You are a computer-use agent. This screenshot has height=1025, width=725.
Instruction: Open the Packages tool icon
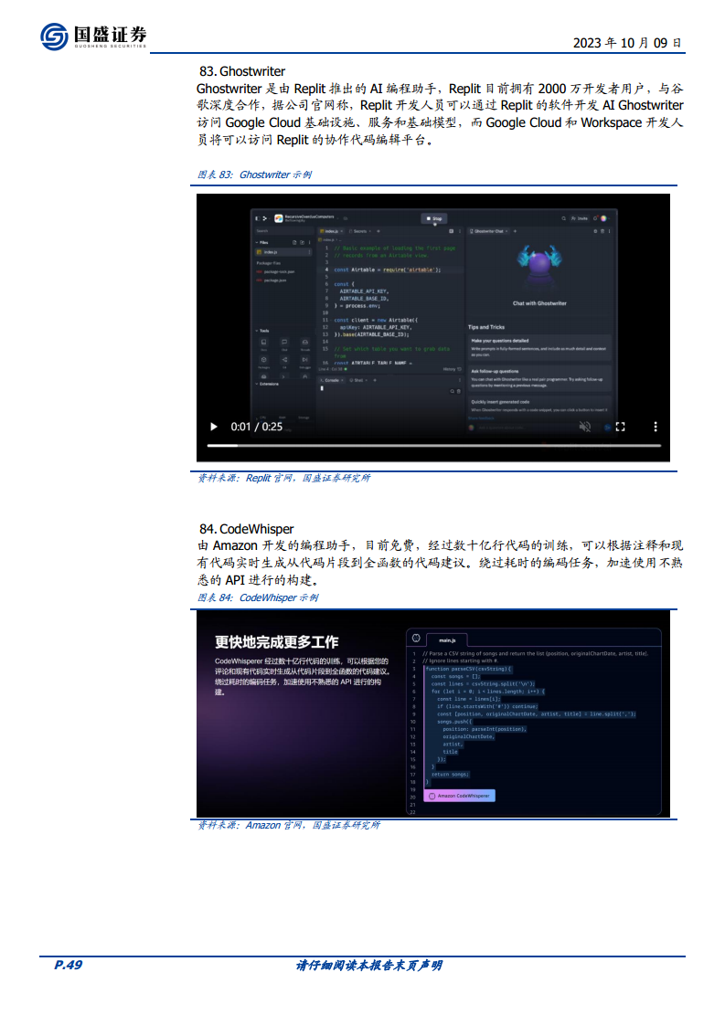263,362
